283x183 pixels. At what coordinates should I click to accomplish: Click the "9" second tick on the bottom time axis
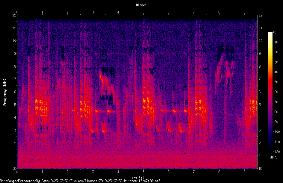tap(245, 172)
